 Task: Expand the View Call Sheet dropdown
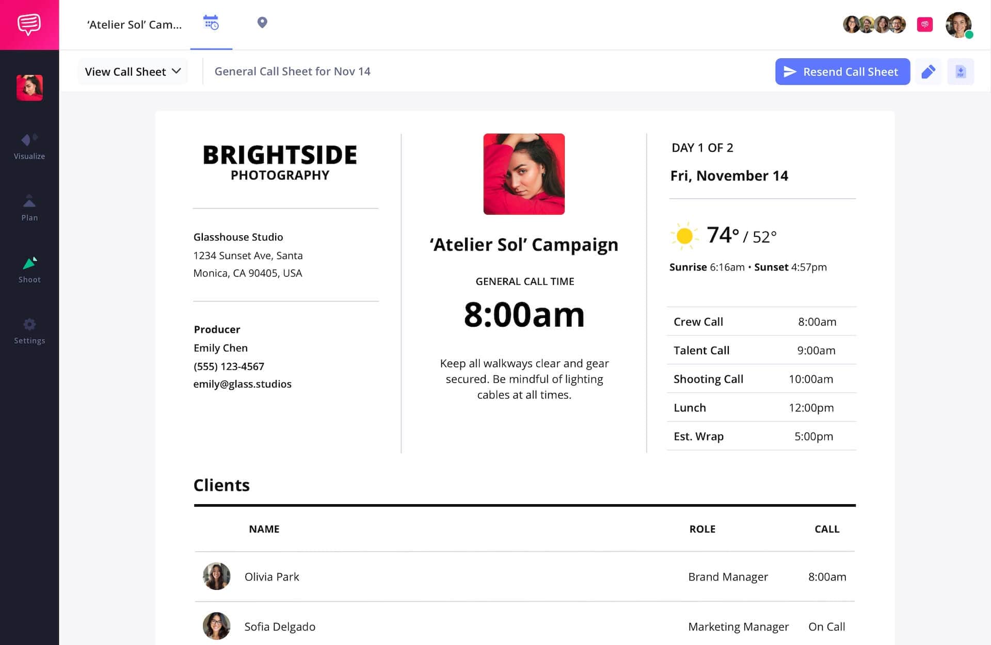click(x=133, y=72)
